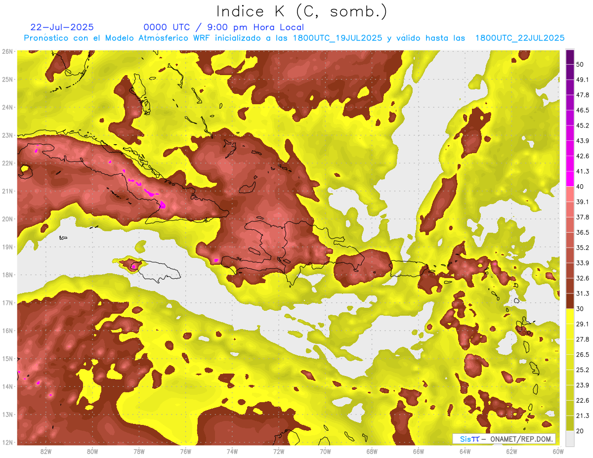593x458 pixels.
Task: Click the colorbar label "45.2"
Action: pos(582,125)
